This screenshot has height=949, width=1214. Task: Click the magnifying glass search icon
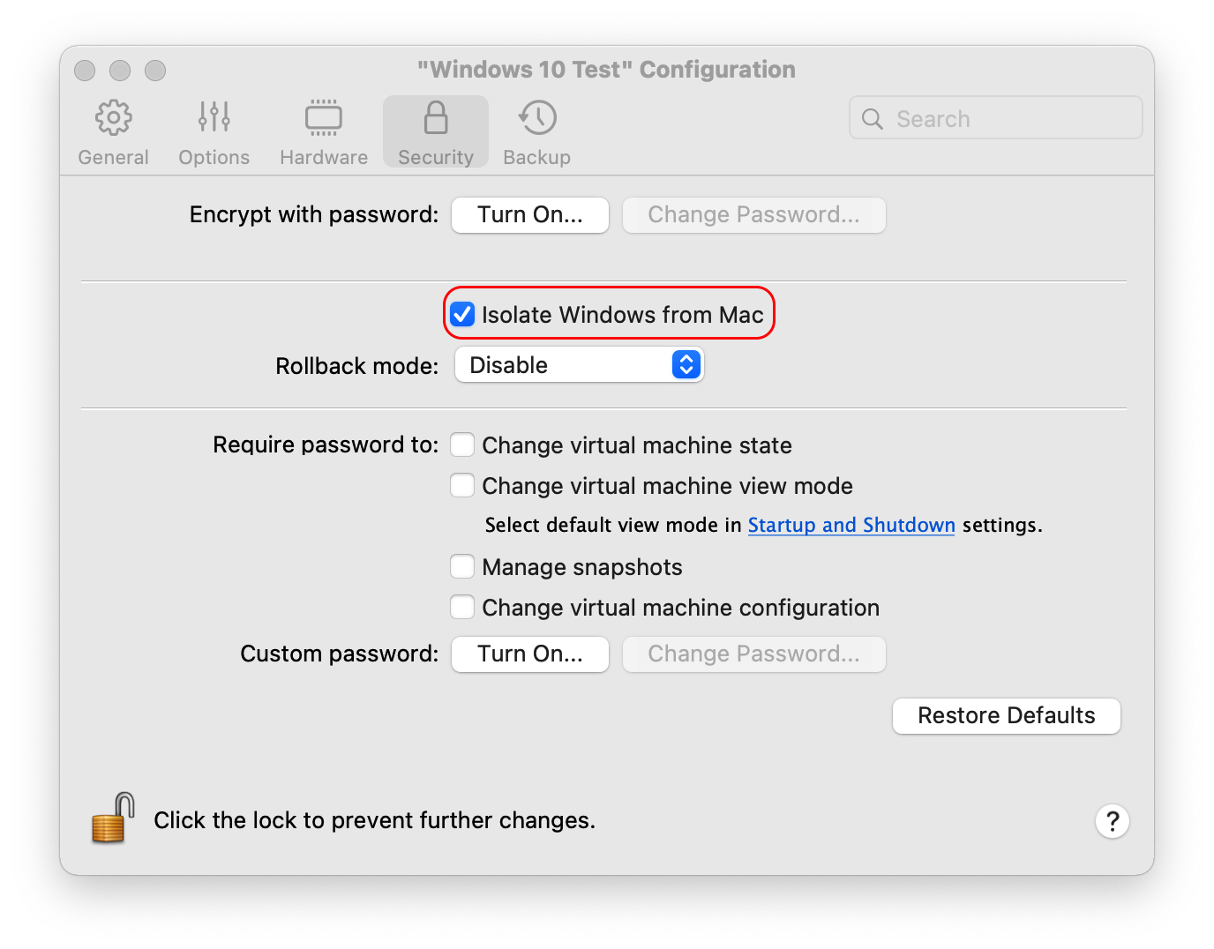point(873,119)
